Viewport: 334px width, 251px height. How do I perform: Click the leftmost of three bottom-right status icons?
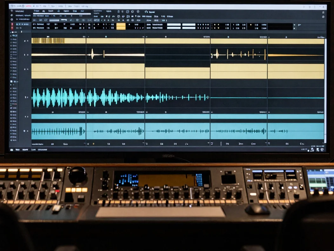point(312,150)
